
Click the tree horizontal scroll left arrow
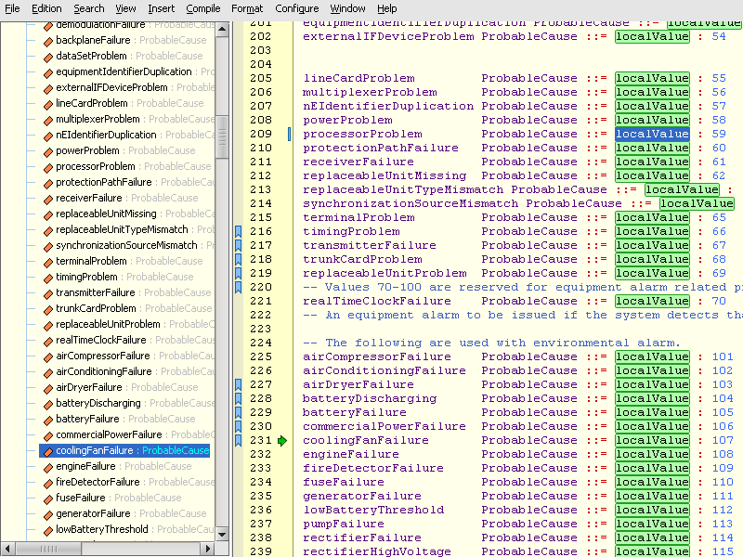tap(7, 549)
